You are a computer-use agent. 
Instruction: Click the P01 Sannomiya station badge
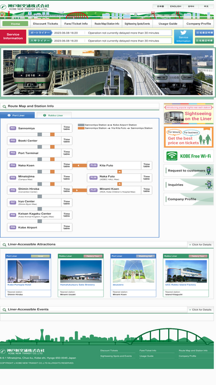[x=13, y=128]
